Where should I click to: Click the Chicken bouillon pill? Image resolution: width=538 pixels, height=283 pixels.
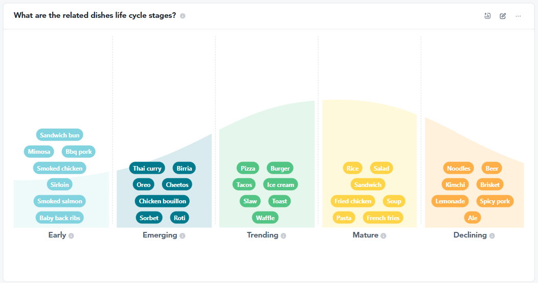[162, 201]
